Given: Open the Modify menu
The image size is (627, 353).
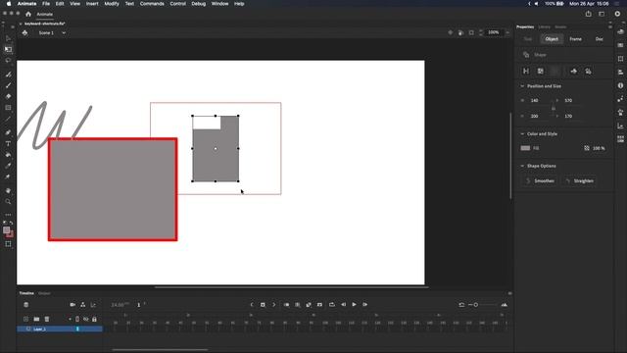Looking at the screenshot, I should pos(112,4).
